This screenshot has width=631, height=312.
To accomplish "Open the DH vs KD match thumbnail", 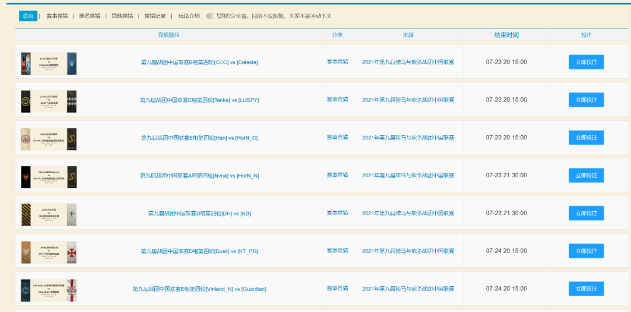I will pyautogui.click(x=48, y=215).
